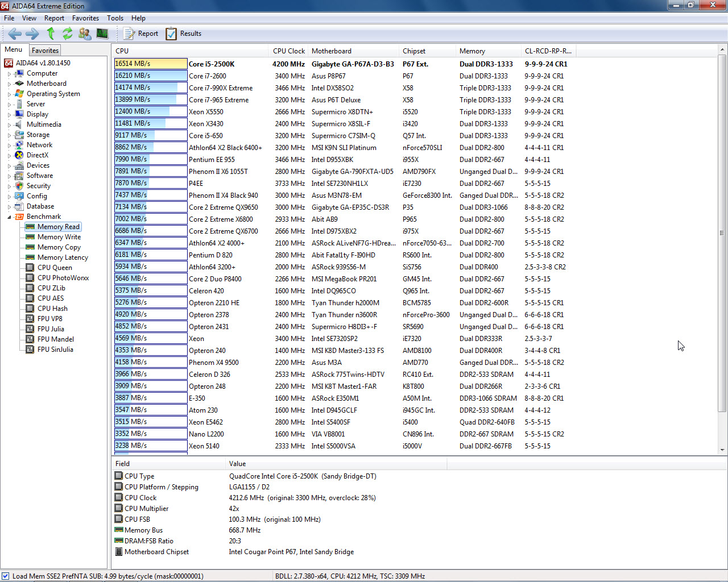Expand the Database tree node
The height and width of the screenshot is (582, 728).
tap(9, 207)
